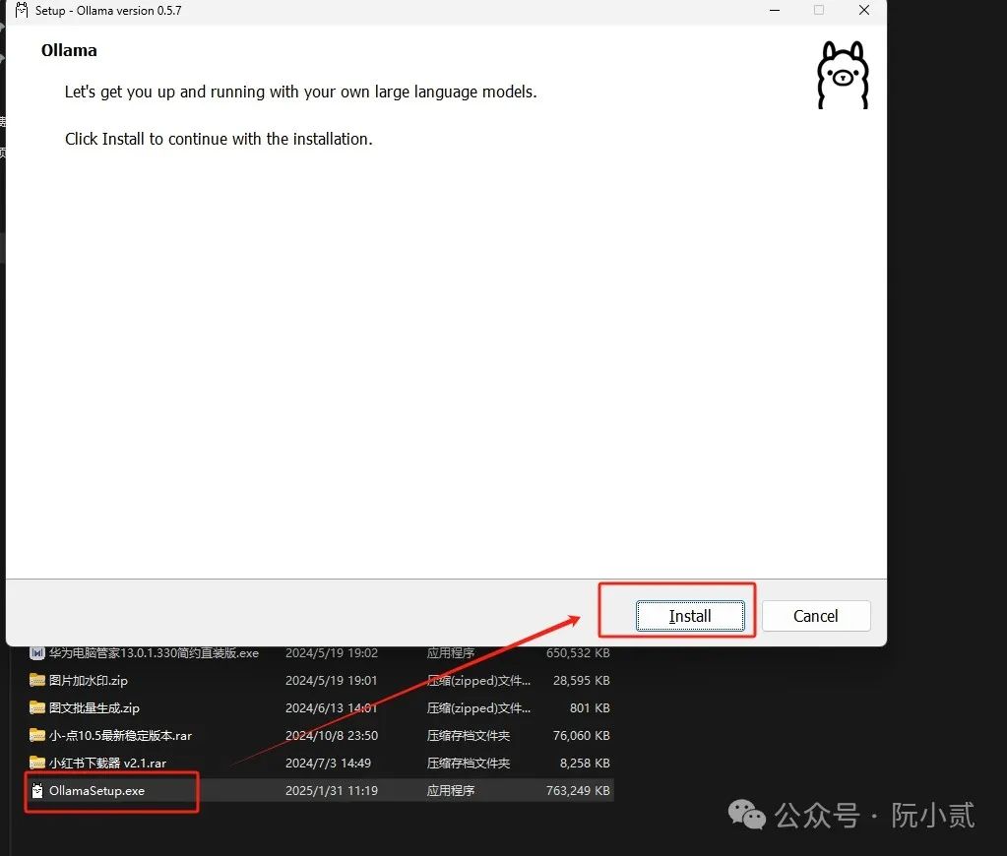The height and width of the screenshot is (856, 1007).
Task: Click the 小-点10.5最新稳定版本.rar archive icon
Action: point(37,735)
